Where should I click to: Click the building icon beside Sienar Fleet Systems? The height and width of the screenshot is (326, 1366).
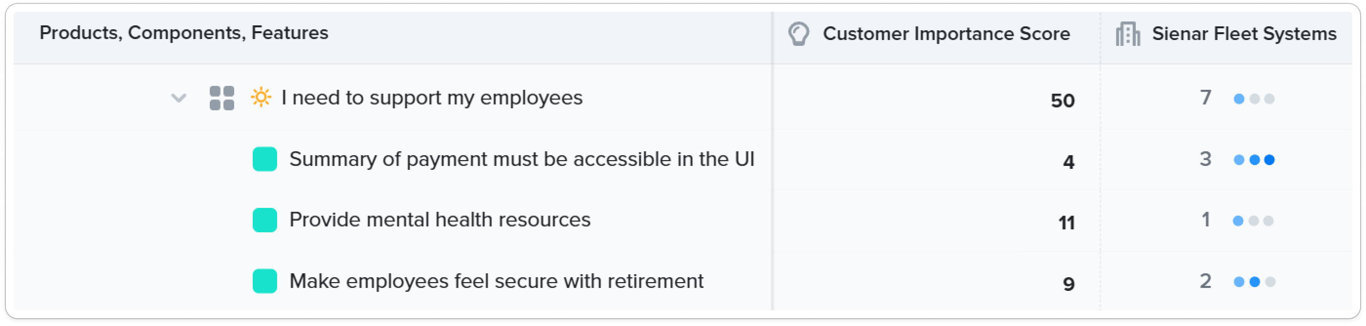click(x=1128, y=34)
